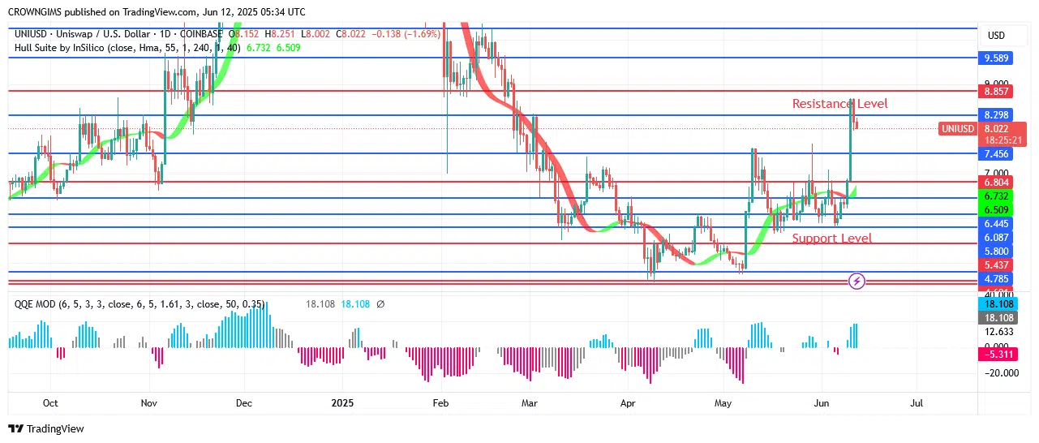Select the blue 6.087 price label
The height and width of the screenshot is (443, 1039).
[x=996, y=237]
